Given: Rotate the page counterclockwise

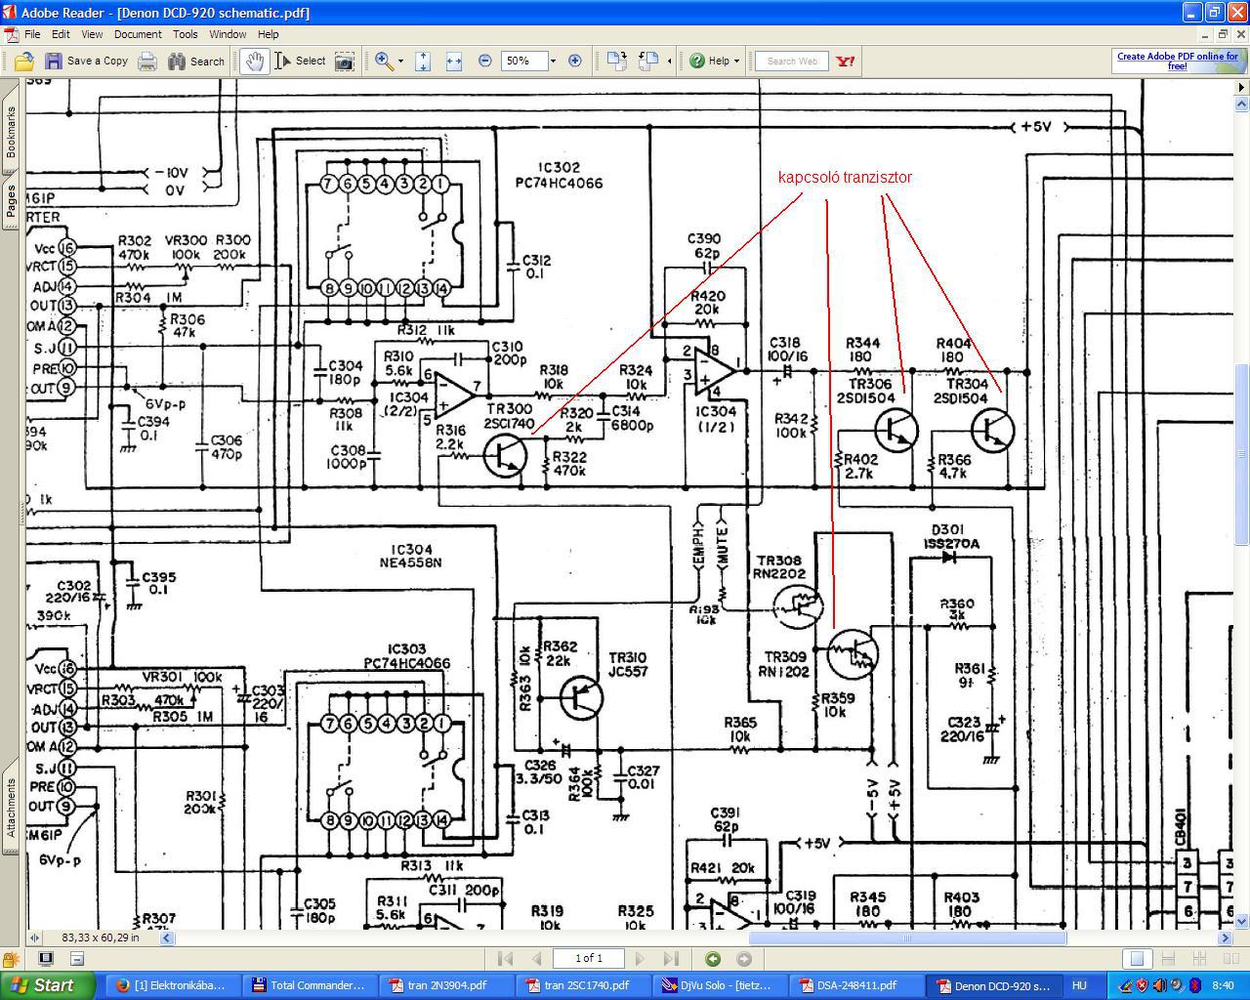Looking at the screenshot, I should click(647, 62).
